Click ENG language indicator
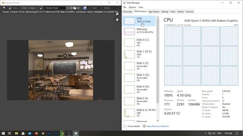The image size is (243, 136). point(219,133)
